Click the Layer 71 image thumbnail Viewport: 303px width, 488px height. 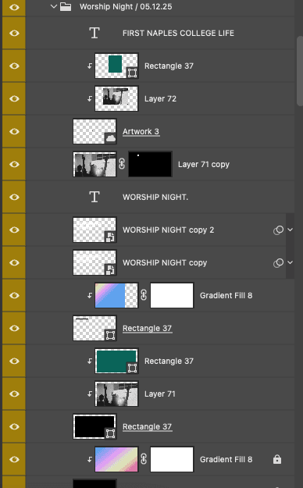116,394
